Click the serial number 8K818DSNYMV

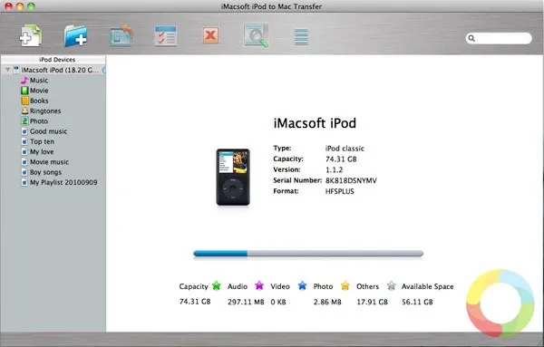coord(351,180)
